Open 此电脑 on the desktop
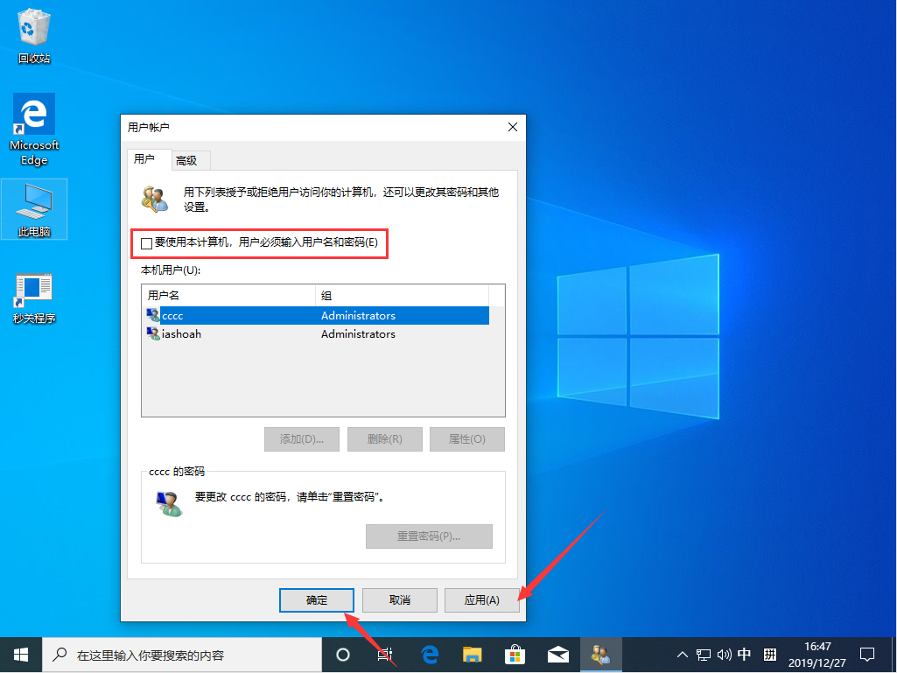The image size is (897, 673). (x=33, y=203)
